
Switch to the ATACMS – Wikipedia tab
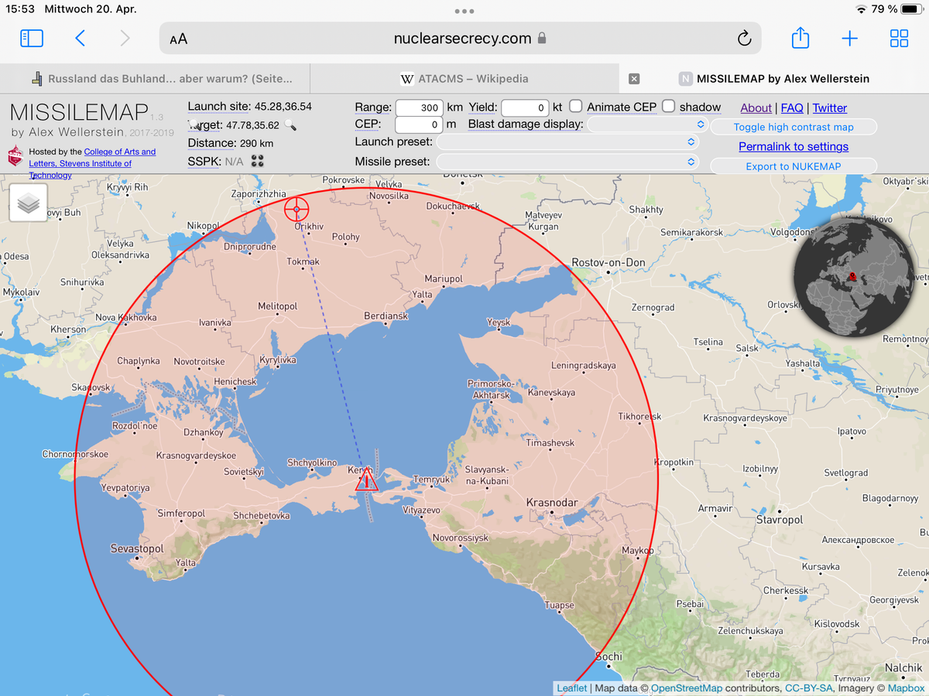tap(464, 78)
